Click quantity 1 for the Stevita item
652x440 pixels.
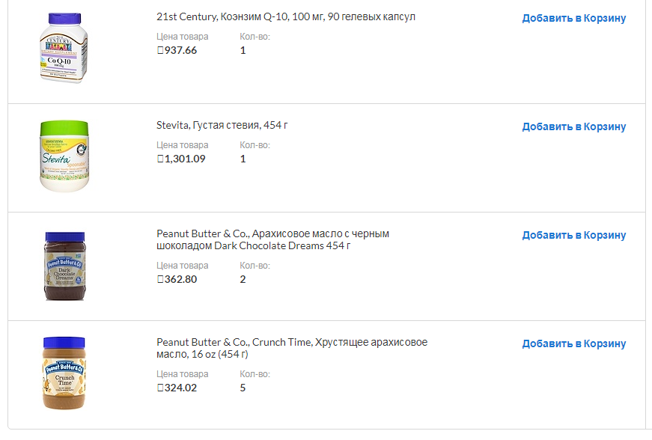point(243,159)
